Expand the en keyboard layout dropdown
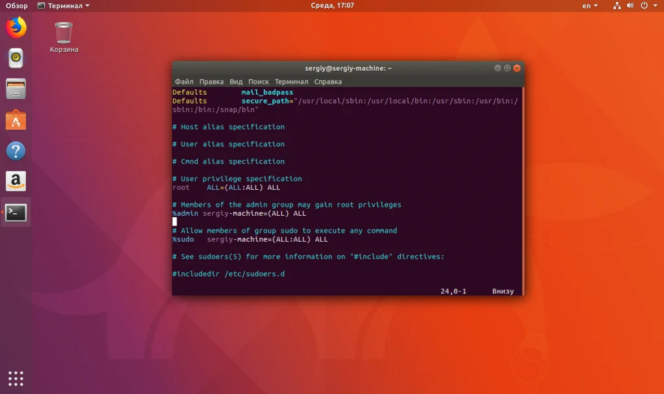664x394 pixels. tap(590, 5)
